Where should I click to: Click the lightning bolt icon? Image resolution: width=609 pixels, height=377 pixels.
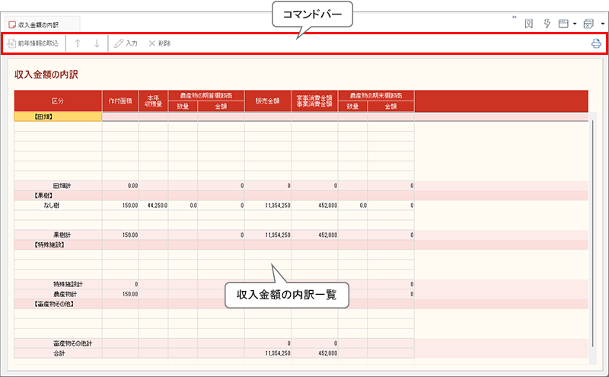click(x=547, y=24)
